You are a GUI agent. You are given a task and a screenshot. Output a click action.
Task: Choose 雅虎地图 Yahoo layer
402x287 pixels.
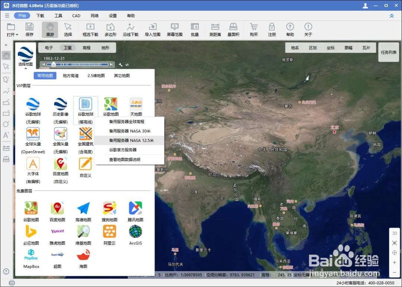(57, 235)
